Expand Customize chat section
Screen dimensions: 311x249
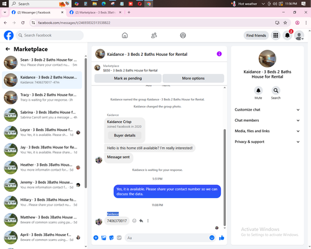tap(267, 110)
